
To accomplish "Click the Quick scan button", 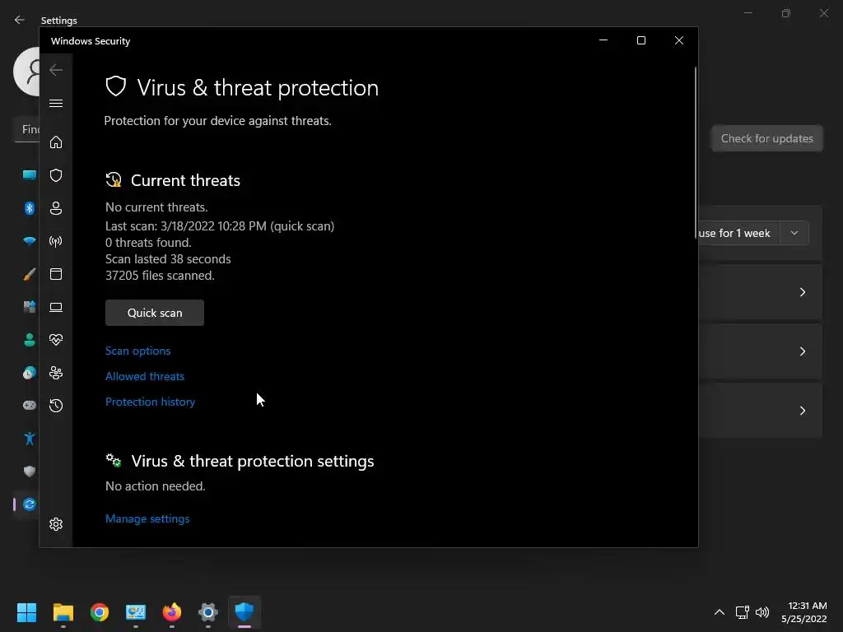I will click(x=155, y=313).
